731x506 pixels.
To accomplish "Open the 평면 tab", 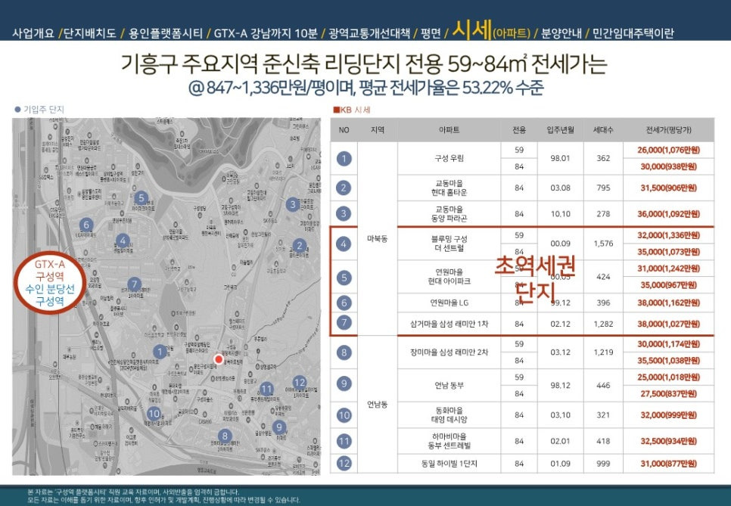I will coord(431,33).
